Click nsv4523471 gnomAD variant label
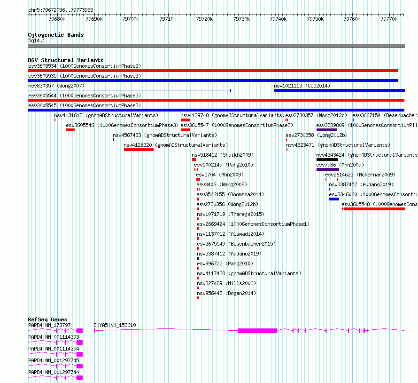 (338, 145)
